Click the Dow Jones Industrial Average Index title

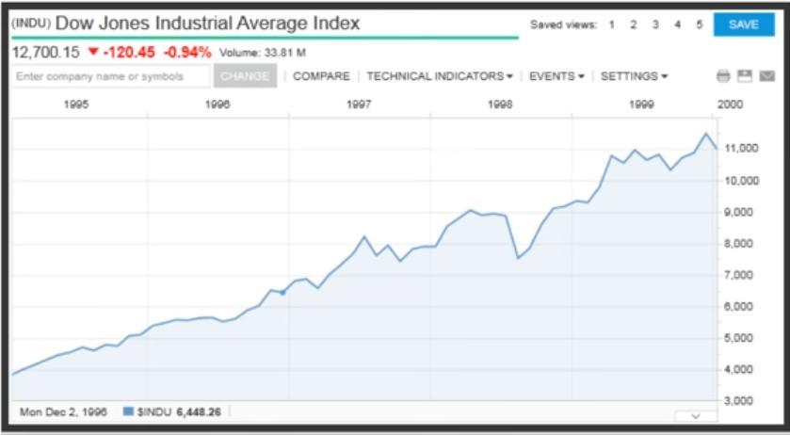point(207,24)
